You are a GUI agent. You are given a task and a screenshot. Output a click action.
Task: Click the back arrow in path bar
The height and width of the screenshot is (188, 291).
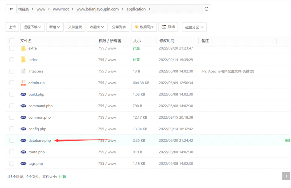click(11, 9)
